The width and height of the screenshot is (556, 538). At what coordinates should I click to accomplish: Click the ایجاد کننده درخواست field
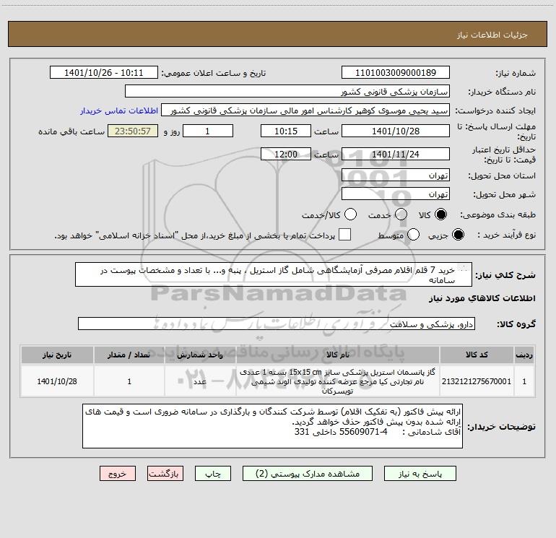[x=305, y=110]
